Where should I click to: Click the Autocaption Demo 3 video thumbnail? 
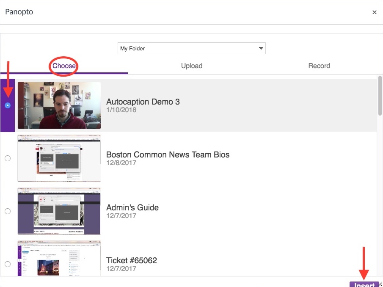coord(59,105)
